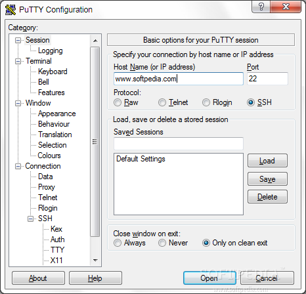
Task: Click the Cancel button
Action: point(267,278)
